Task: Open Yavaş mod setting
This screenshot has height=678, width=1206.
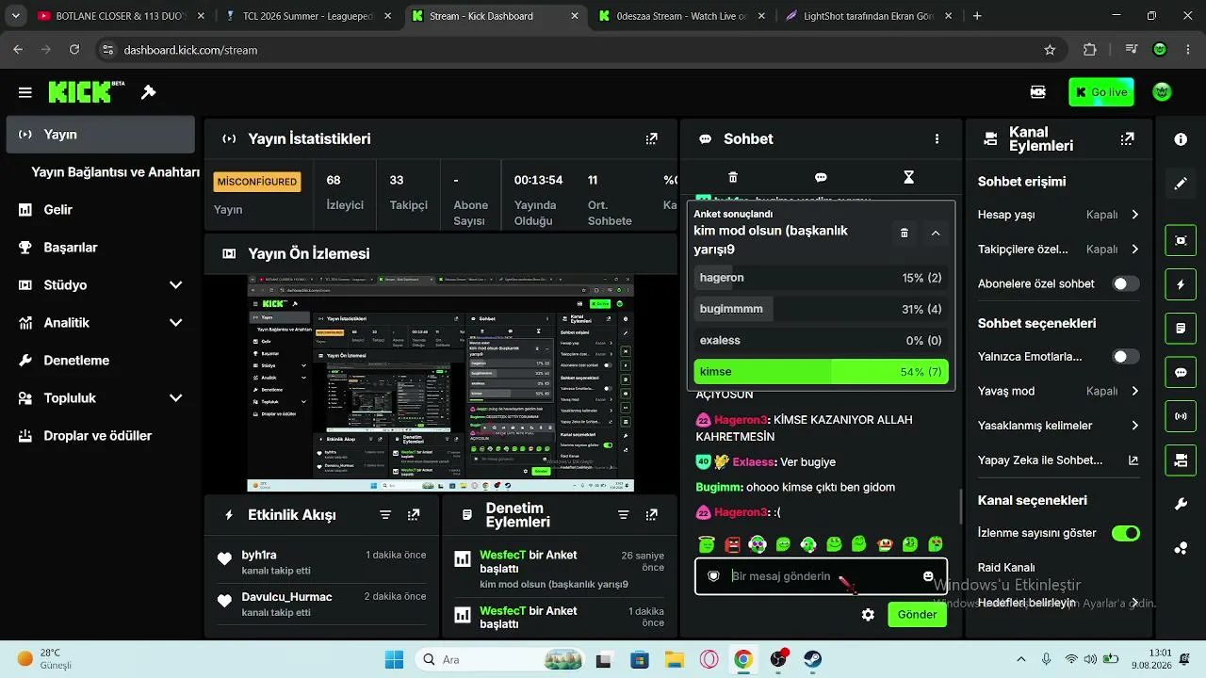Action: (x=1059, y=391)
